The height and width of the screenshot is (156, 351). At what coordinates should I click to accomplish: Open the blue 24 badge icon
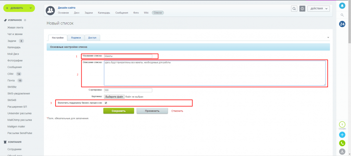click(342, 24)
